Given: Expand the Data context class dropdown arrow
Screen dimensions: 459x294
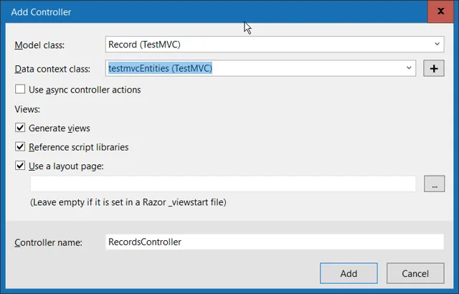Looking at the screenshot, I should 409,68.
